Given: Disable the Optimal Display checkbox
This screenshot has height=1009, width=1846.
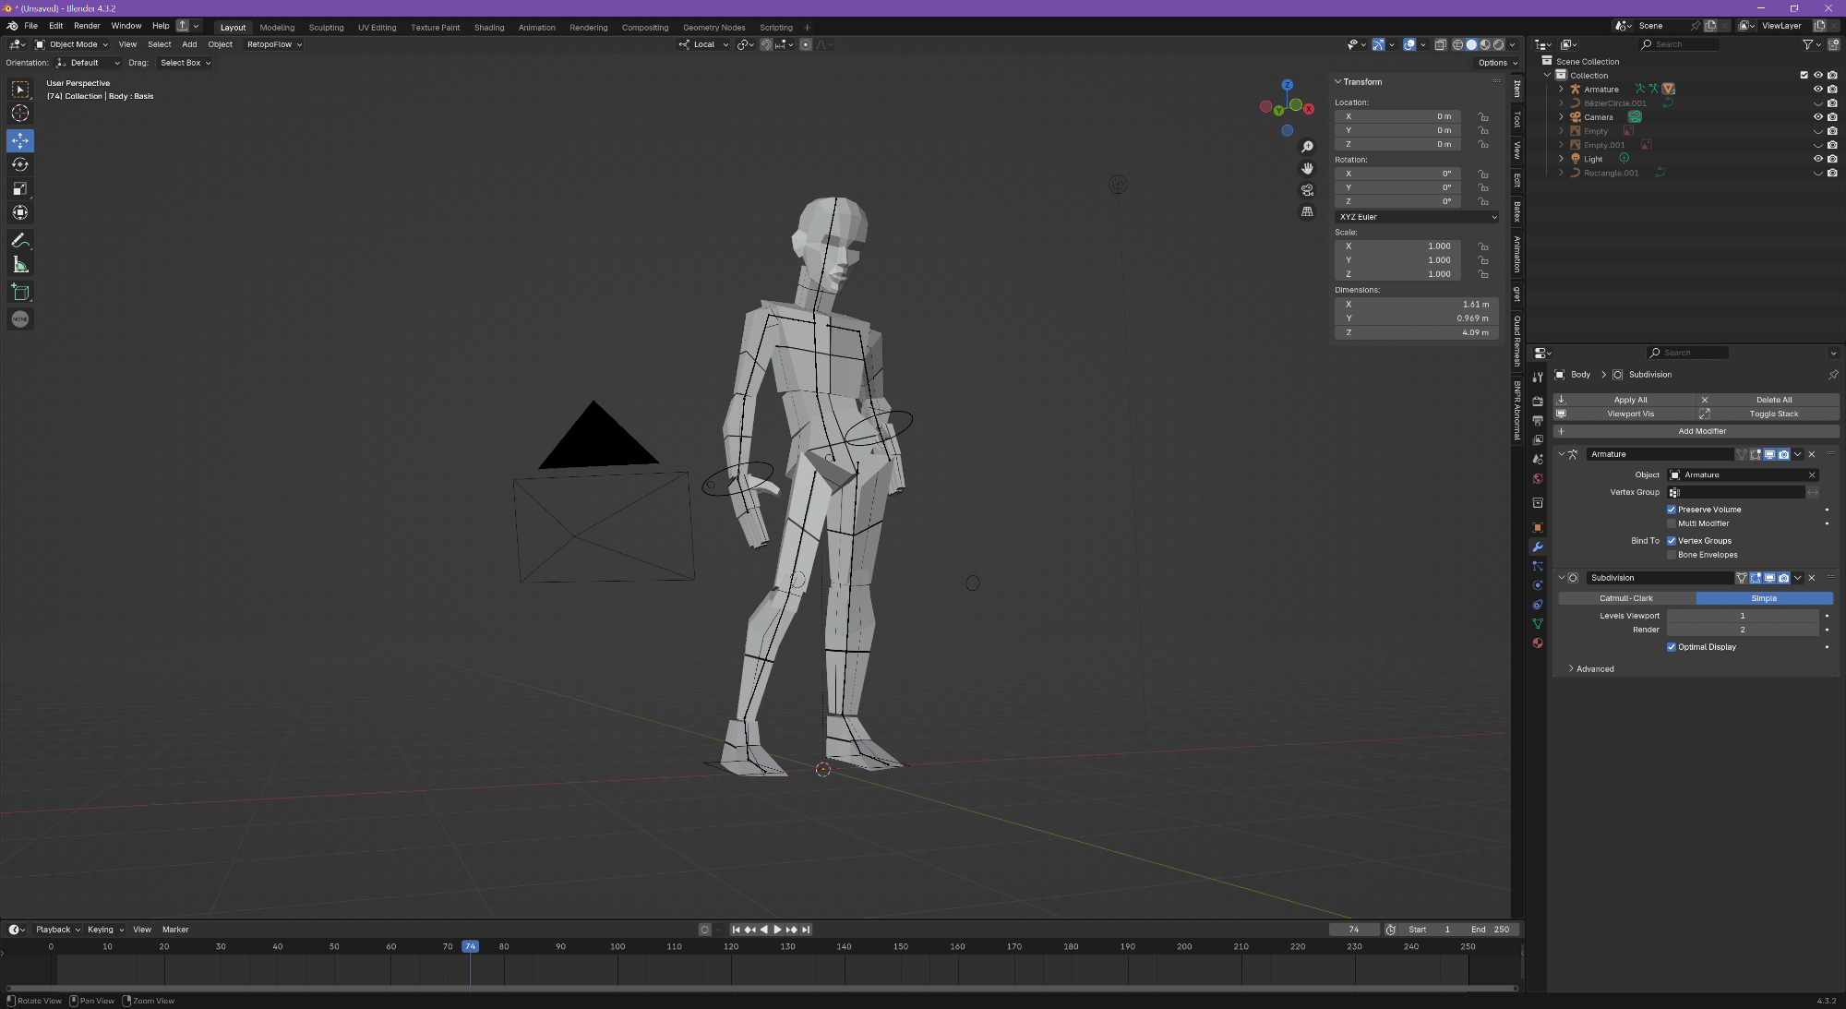Looking at the screenshot, I should (1671, 647).
